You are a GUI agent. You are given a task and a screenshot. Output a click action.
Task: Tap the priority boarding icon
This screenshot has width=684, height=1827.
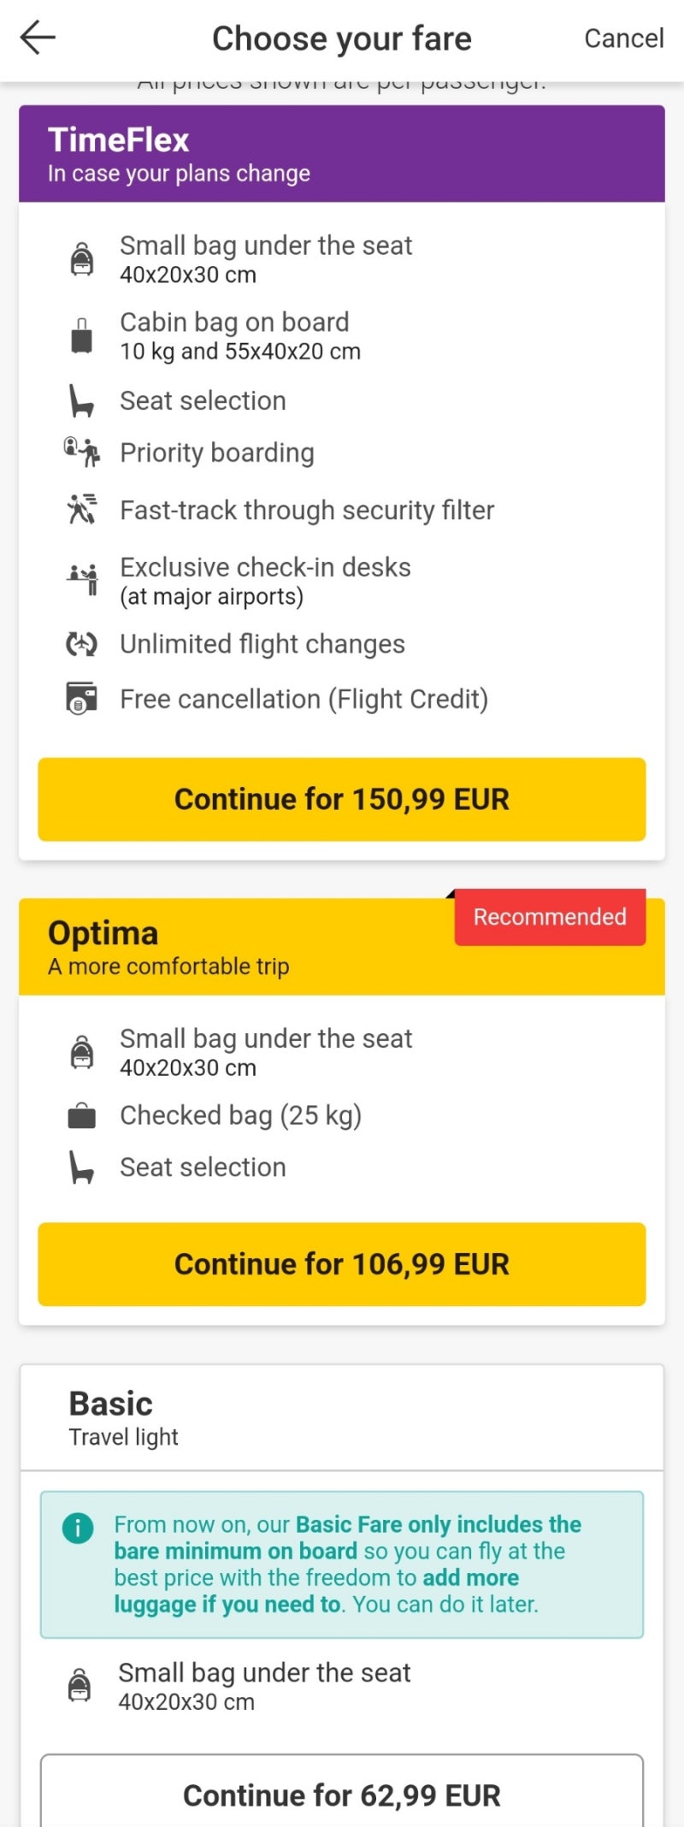click(82, 452)
